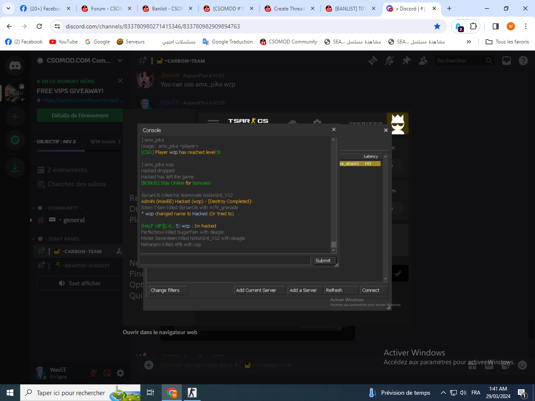Click the Add a Server plus icon
The image size is (535, 401).
point(15,117)
